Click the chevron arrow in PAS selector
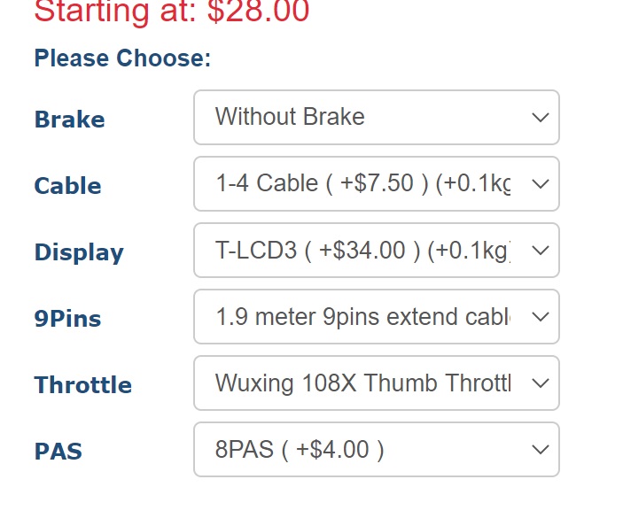This screenshot has height=518, width=623. (x=540, y=450)
